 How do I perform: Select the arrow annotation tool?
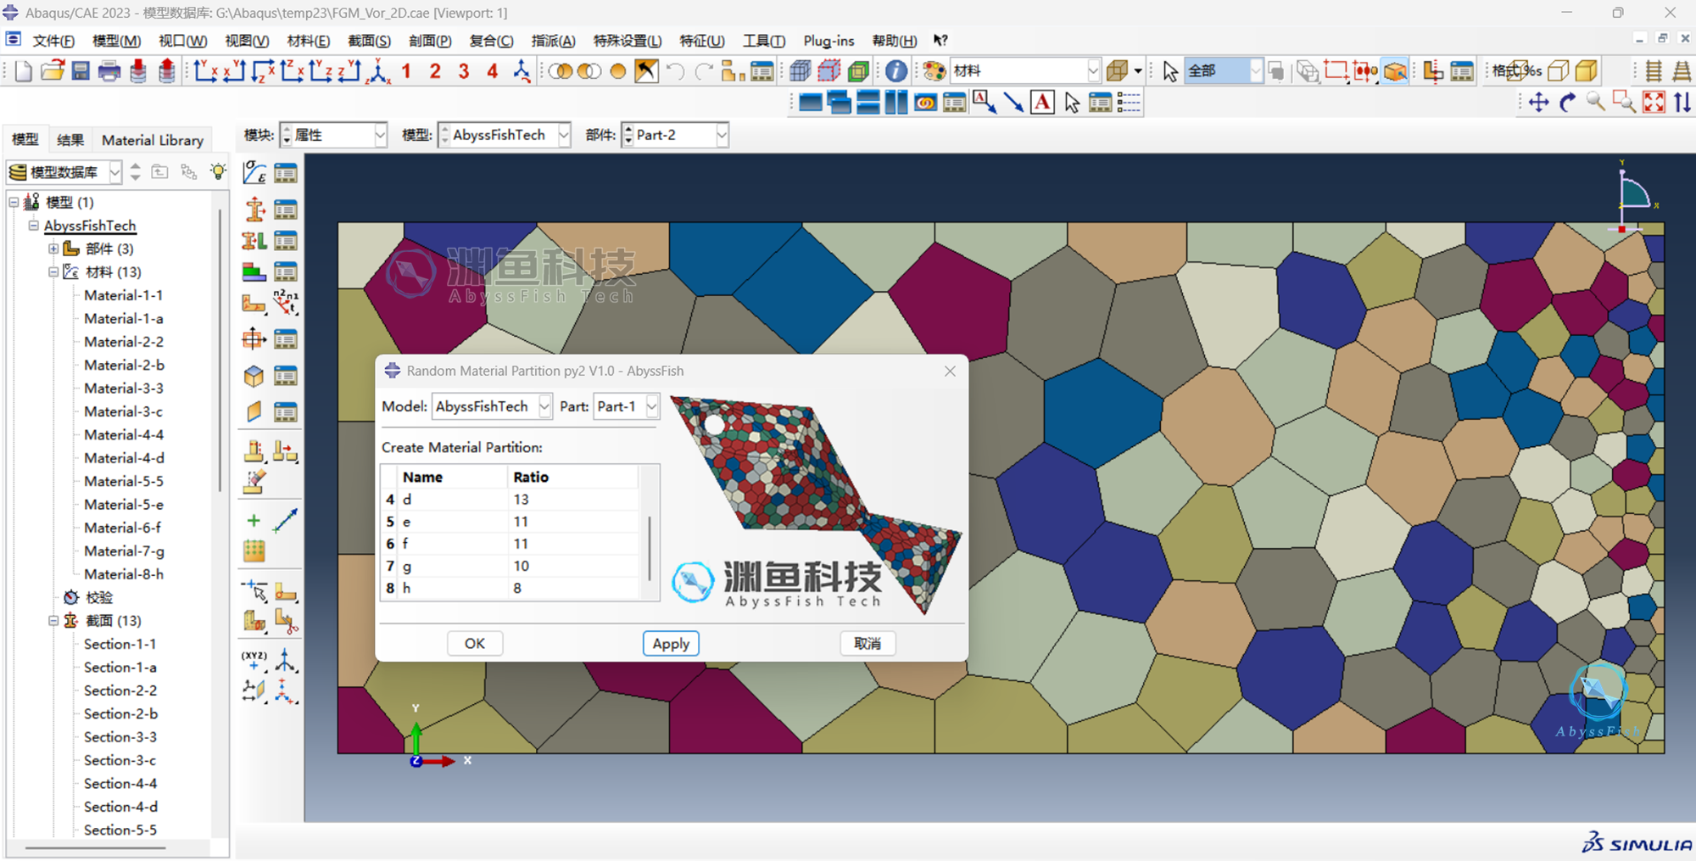[1013, 103]
